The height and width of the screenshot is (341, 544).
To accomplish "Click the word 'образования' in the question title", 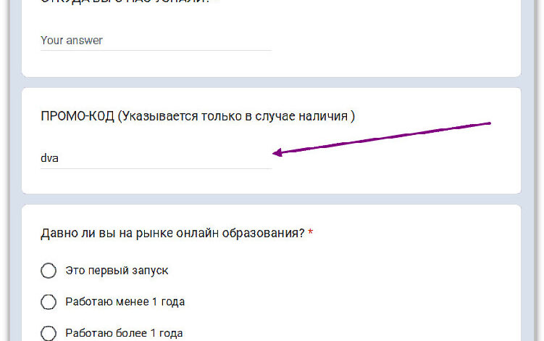I will (269, 234).
